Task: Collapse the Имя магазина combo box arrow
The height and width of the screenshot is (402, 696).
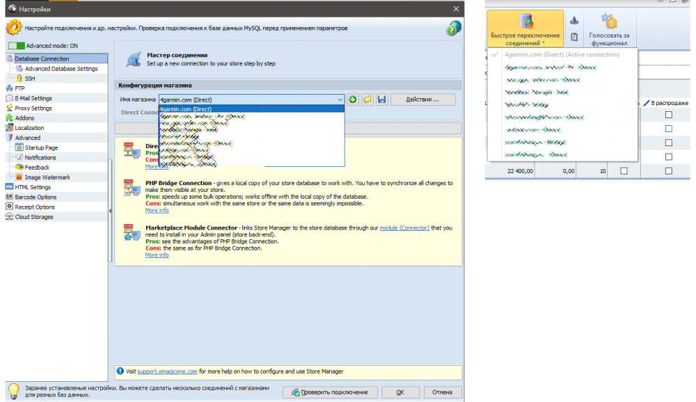Action: [x=340, y=100]
